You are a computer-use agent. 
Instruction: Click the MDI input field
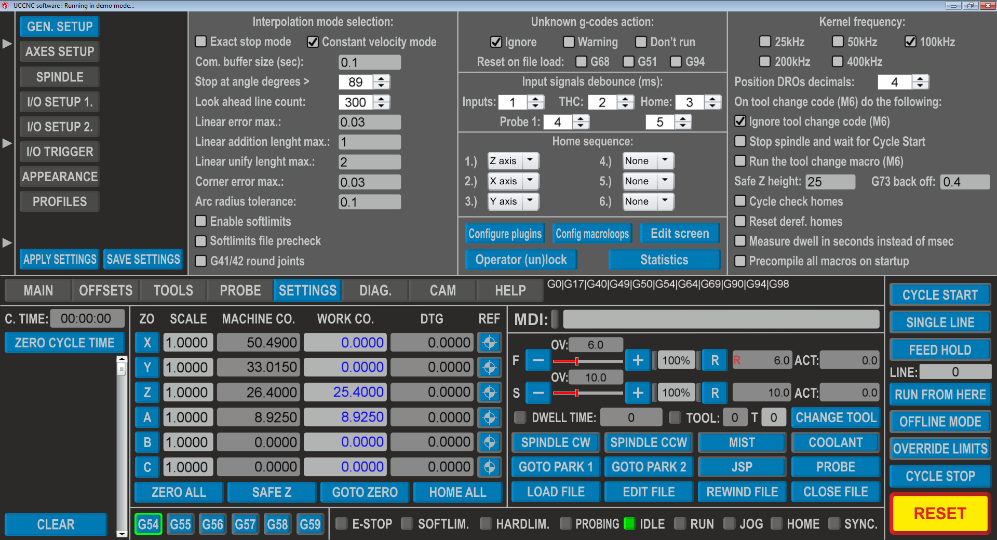coord(721,319)
